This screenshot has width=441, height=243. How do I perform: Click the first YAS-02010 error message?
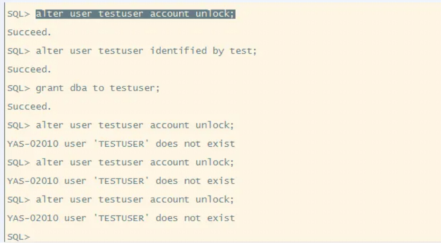point(121,144)
